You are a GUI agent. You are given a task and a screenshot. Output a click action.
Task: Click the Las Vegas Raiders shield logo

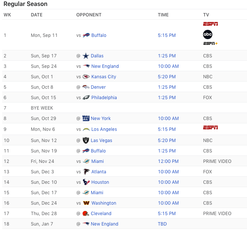pos(86,140)
